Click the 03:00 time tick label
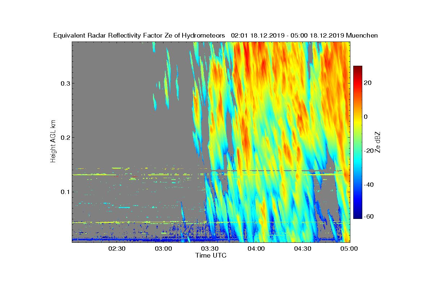This screenshot has width=433, height=289. 163,249
